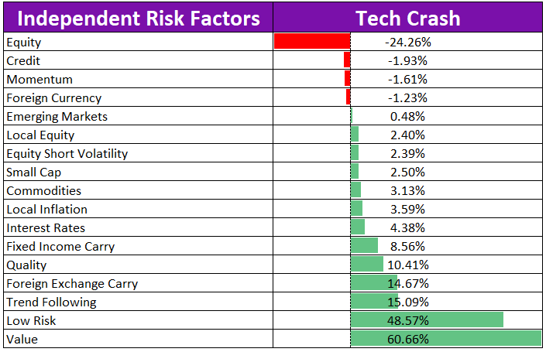This screenshot has height=352, width=546.
Task: Click the Momentum label cell
Action: [x=39, y=80]
